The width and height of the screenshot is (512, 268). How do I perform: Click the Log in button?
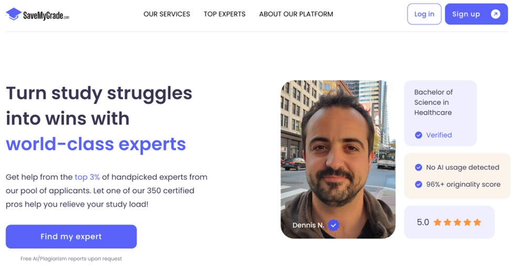pyautogui.click(x=424, y=14)
